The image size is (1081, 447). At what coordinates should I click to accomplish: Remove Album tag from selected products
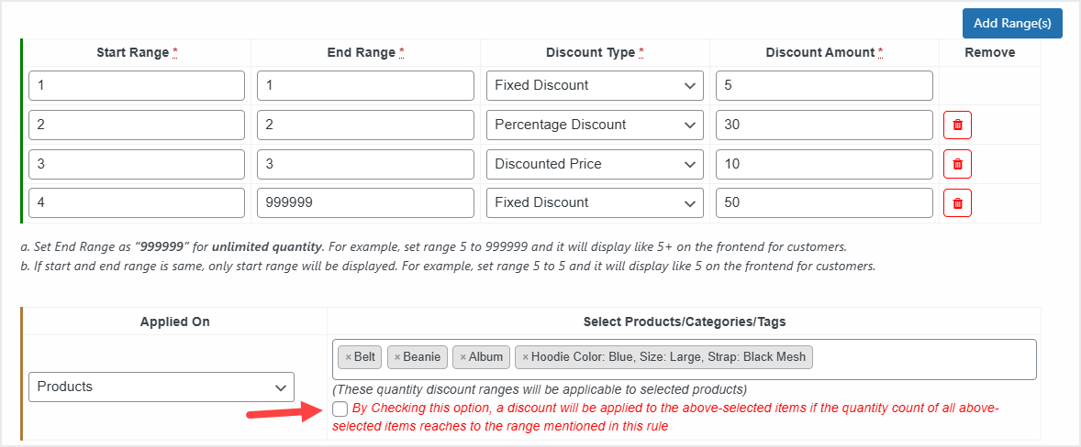click(463, 357)
